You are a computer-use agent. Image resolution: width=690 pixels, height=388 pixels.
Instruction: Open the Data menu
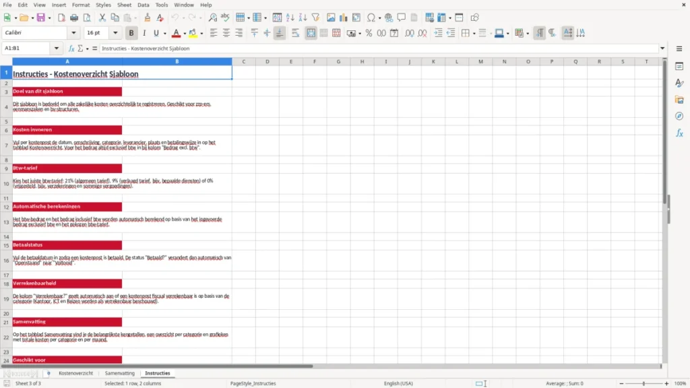(x=143, y=5)
